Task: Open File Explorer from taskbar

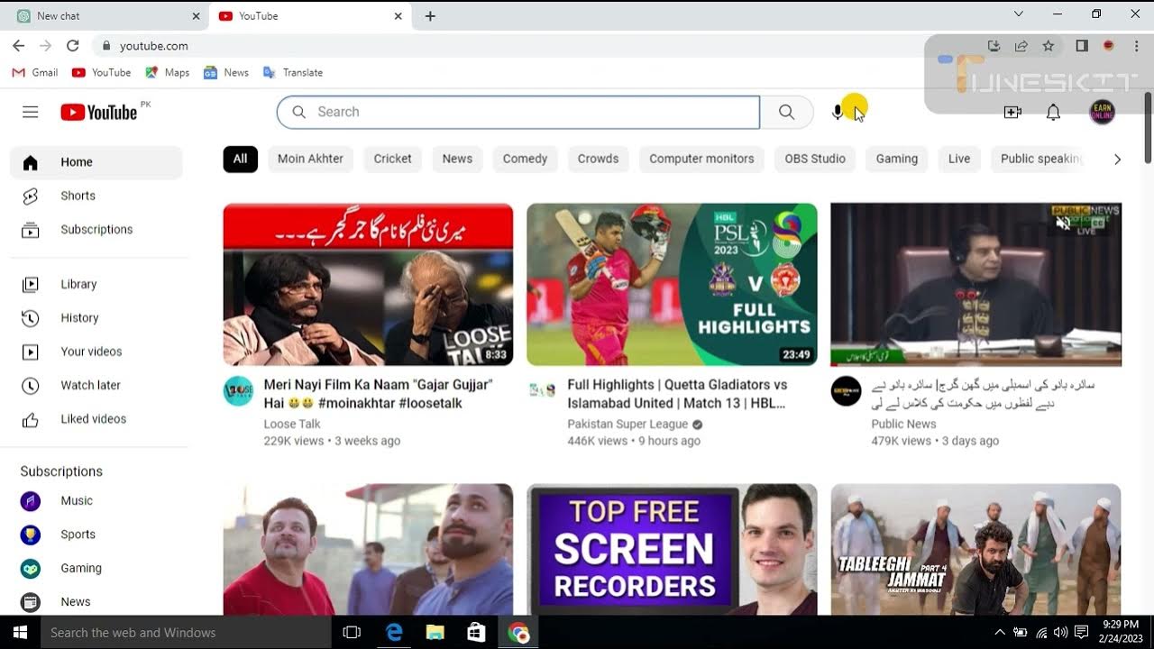Action: click(x=435, y=632)
